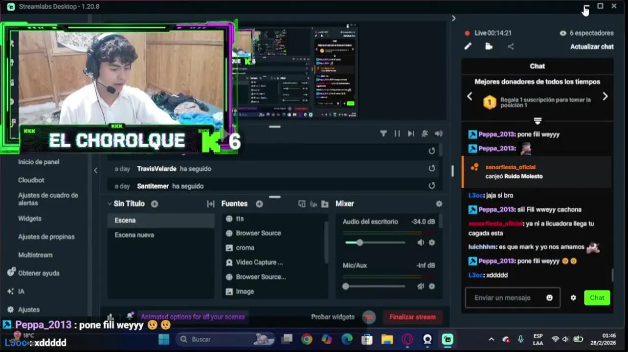This screenshot has height=352, width=628.
Task: Add a new scene next to Sin Título
Action: [x=155, y=204]
